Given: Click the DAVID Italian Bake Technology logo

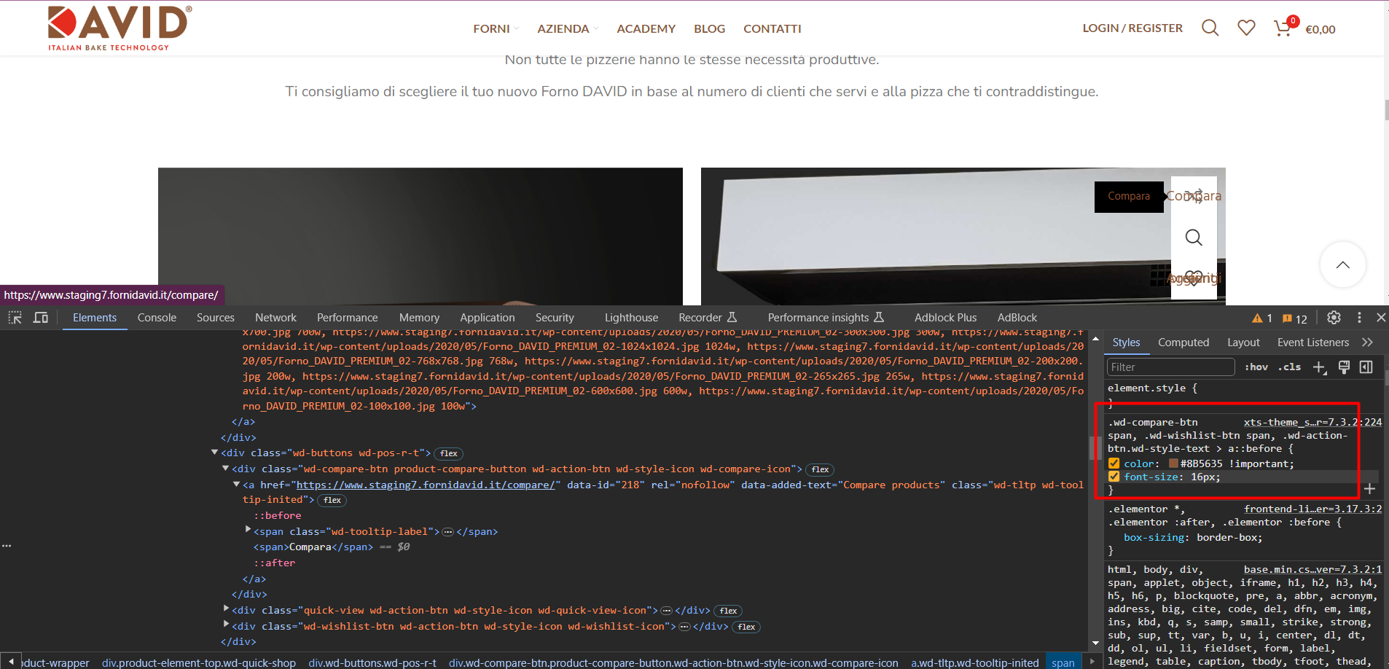Looking at the screenshot, I should 120,28.
